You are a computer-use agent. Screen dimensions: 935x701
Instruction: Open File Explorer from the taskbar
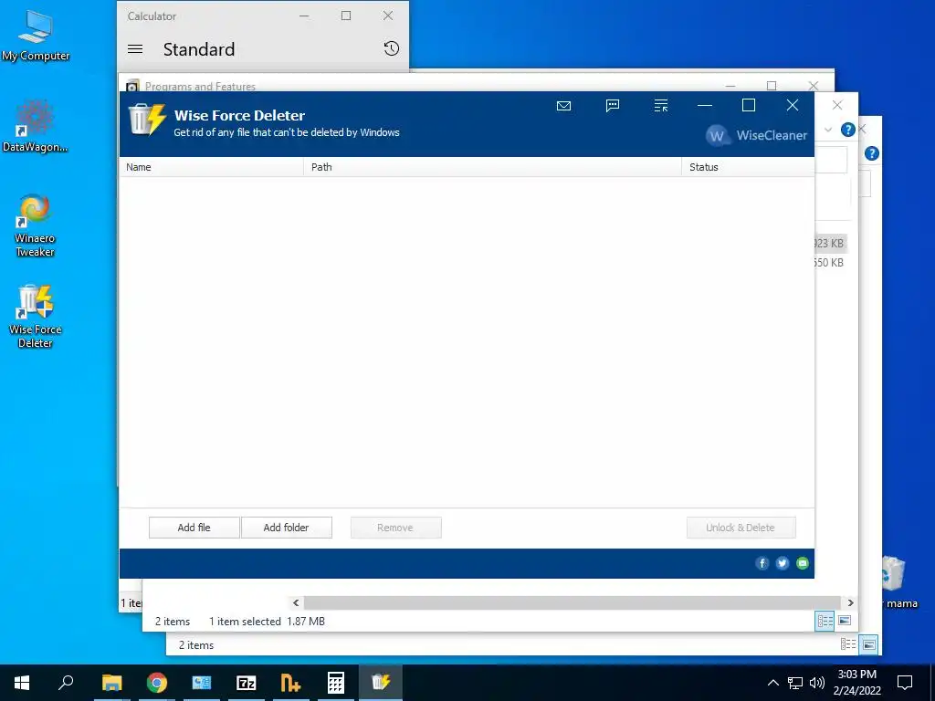(111, 683)
